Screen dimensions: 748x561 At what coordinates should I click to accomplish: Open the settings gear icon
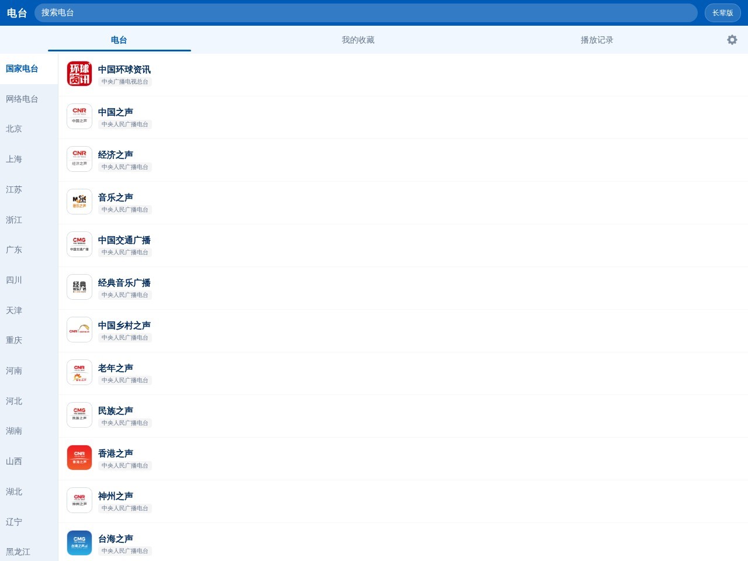point(732,40)
